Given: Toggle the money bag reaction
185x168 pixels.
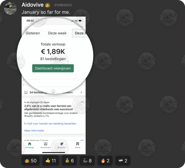Looking at the screenshot, I should pyautogui.click(x=69, y=161).
